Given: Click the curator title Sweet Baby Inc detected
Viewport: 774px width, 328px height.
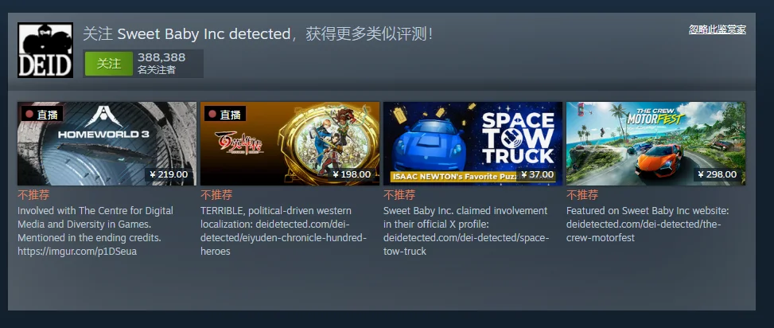Looking at the screenshot, I should (x=204, y=34).
